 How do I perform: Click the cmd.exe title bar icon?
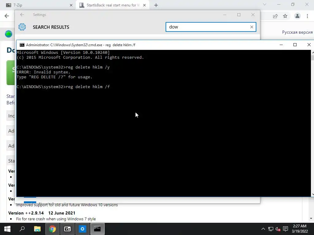tap(22, 45)
